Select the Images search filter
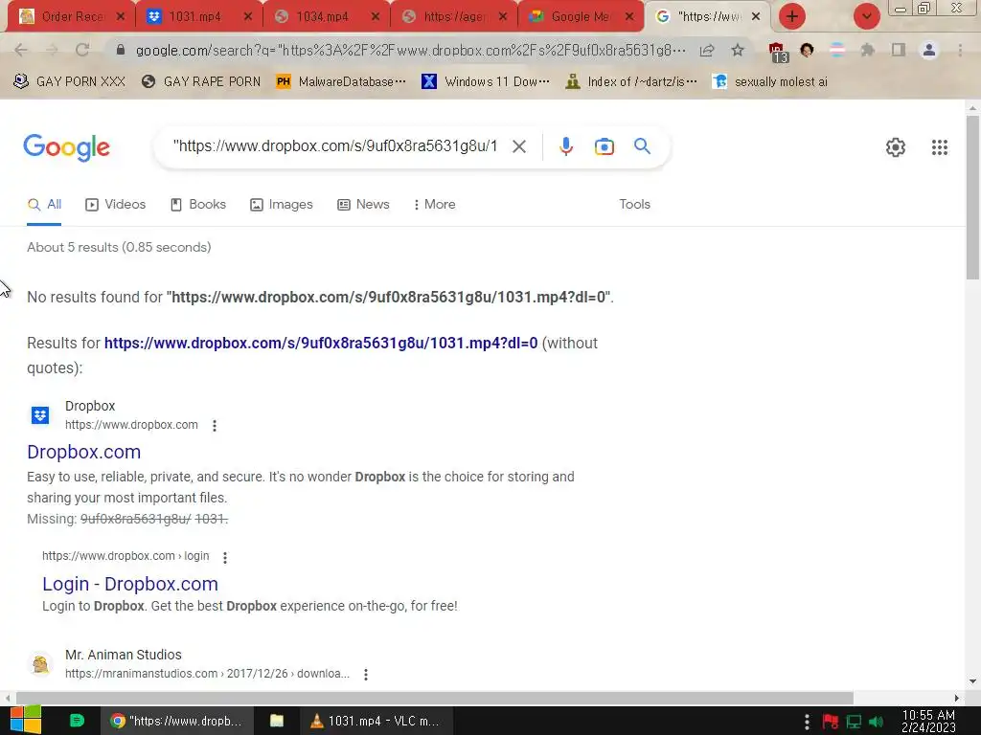The height and width of the screenshot is (735, 981). pos(282,205)
